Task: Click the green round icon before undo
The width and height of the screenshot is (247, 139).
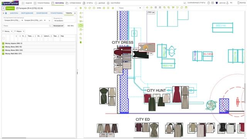Action: 81,8
